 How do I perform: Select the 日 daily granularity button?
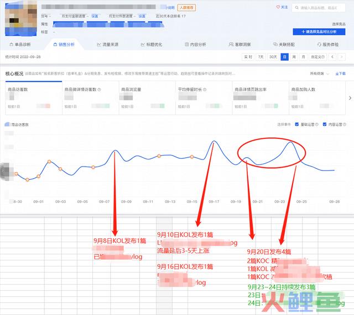(x=284, y=57)
